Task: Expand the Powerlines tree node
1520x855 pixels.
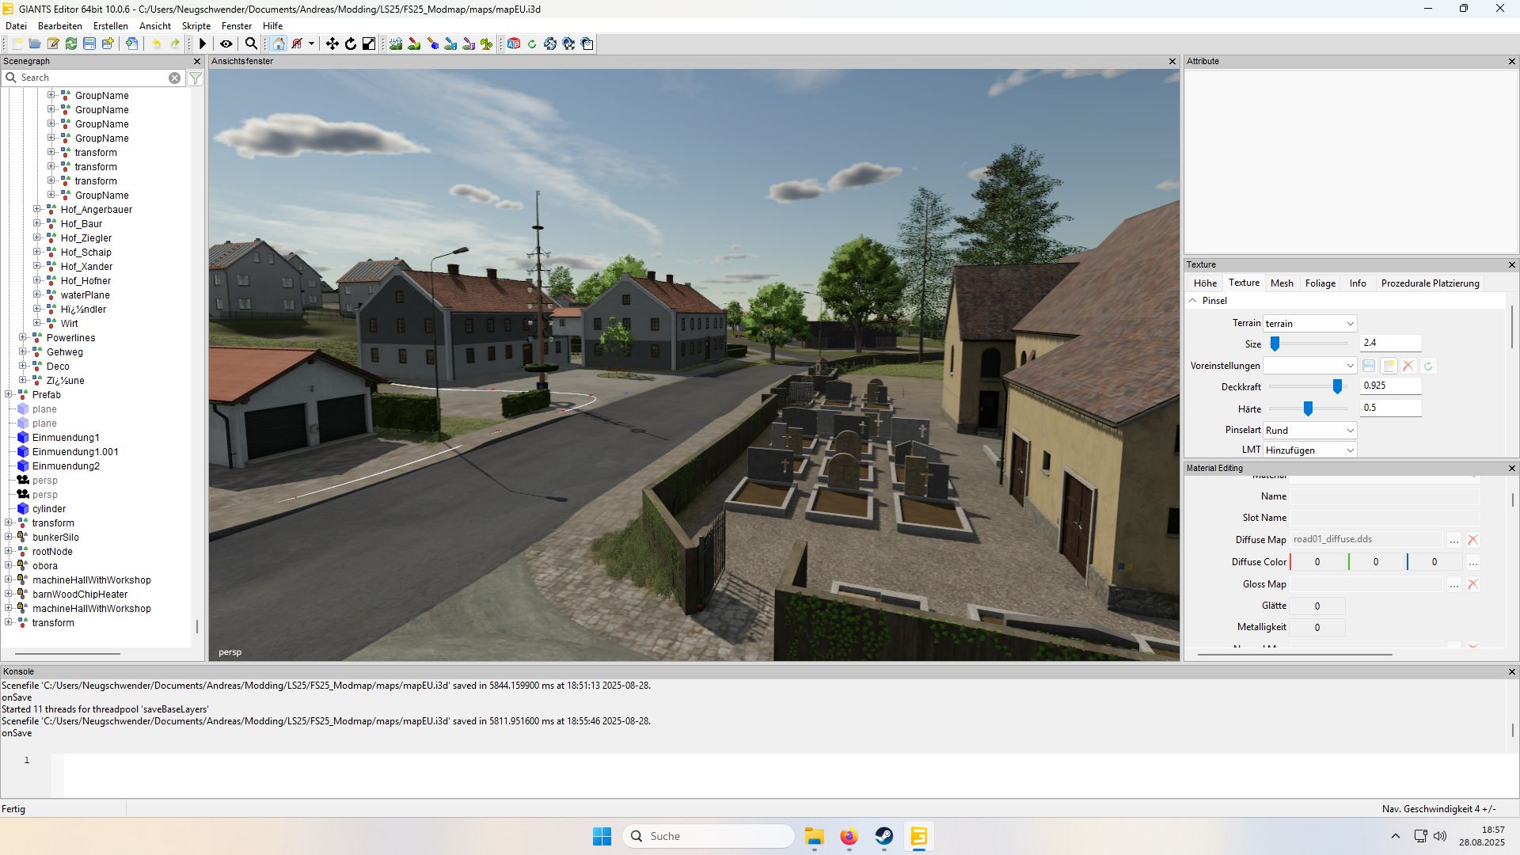Action: [22, 337]
